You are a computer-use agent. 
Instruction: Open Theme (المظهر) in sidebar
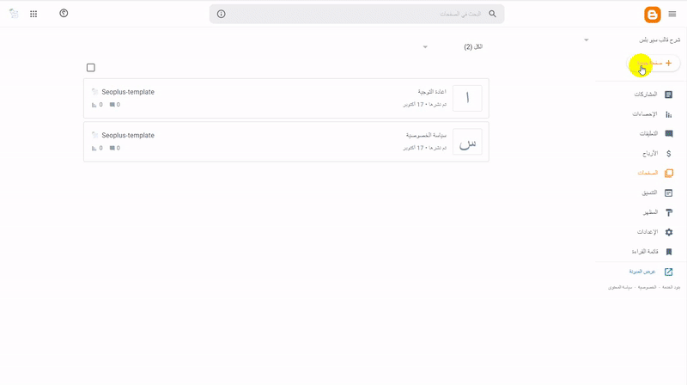669,212
